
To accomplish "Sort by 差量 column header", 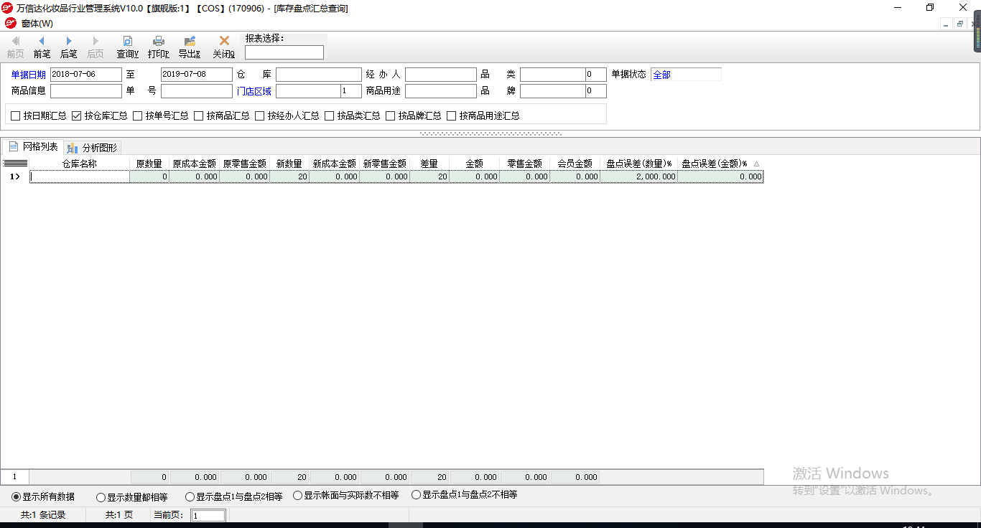I will tap(429, 164).
